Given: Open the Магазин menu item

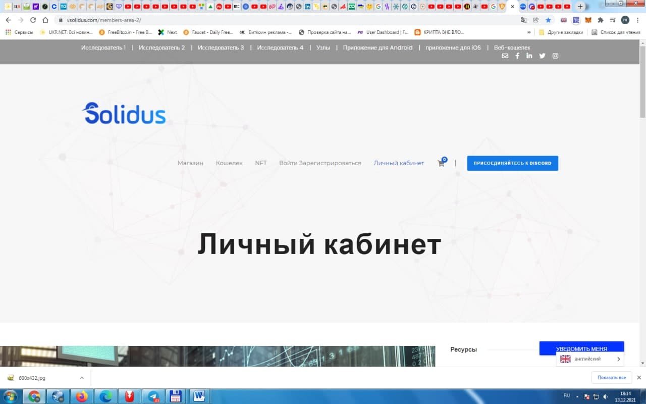Looking at the screenshot, I should click(x=190, y=163).
